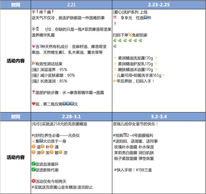
Task: Click the line '#[好的]养生必备——元灸仪'
Action: 56,135
